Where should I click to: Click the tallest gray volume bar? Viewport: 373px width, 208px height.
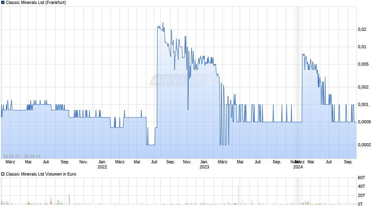pyautogui.click(x=238, y=195)
